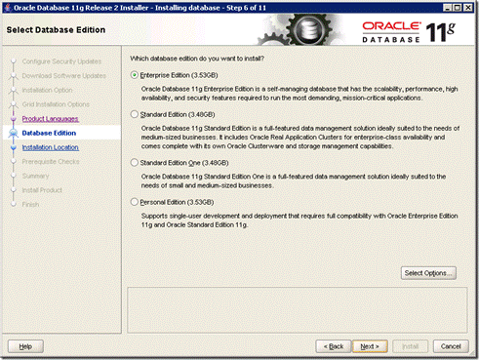The width and height of the screenshot is (479, 360).
Task: Pick Standard Edition One (3.48GB)
Action: point(134,163)
